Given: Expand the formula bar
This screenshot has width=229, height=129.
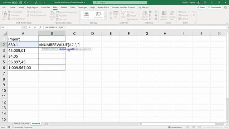Looking at the screenshot, I should click(x=227, y=27).
